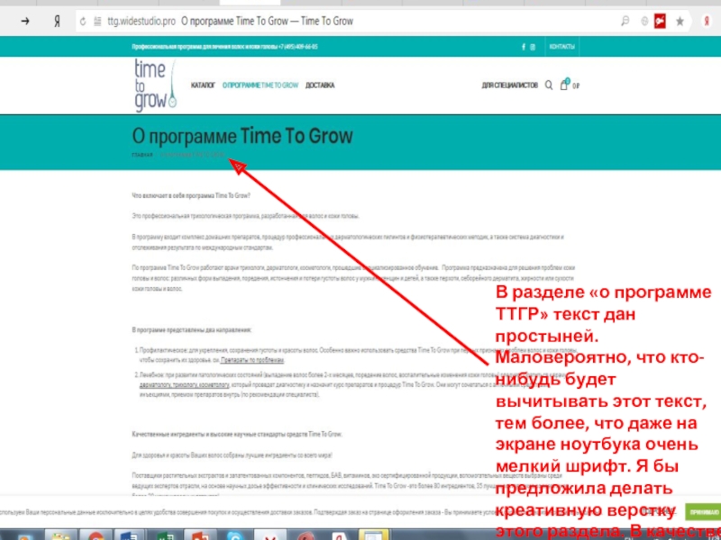This screenshot has width=721, height=540.
Task: Open the ДОСТАВКА menu item
Action: click(320, 85)
